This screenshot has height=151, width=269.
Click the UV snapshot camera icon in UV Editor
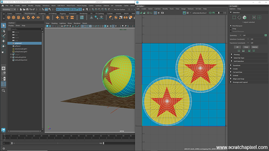162,13
